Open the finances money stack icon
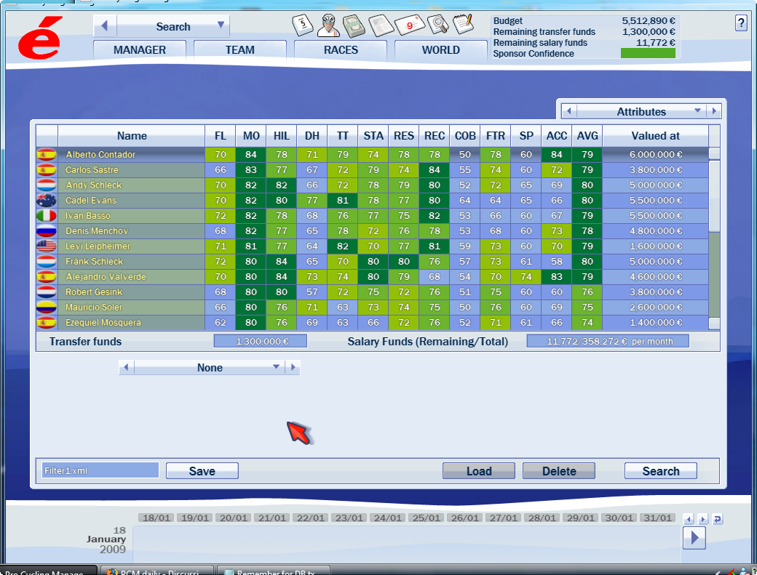This screenshot has height=575, width=757. click(354, 25)
